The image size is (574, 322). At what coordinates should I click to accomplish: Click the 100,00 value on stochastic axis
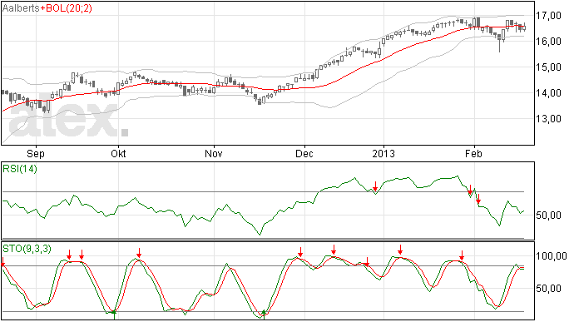click(552, 256)
